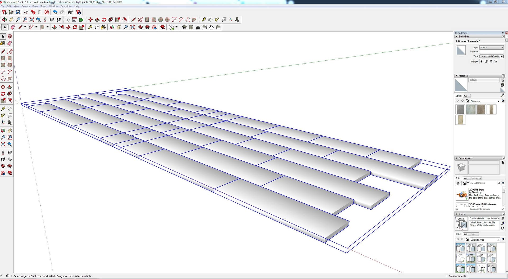Switch to Statistics tab in Components
Viewport: 508px width, 279px height.
tap(477, 178)
